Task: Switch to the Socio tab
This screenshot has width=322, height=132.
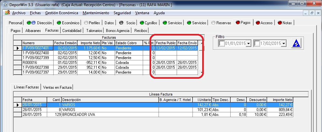Action: [x=127, y=23]
